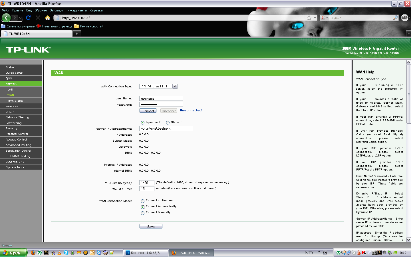
Task: Launch Firefox from the quick launch bar
Action: pyautogui.click(x=33, y=253)
